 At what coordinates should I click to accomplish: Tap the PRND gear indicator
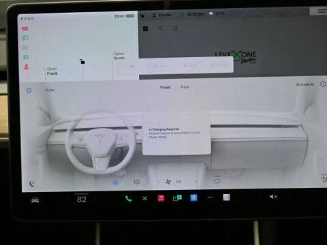(27, 18)
